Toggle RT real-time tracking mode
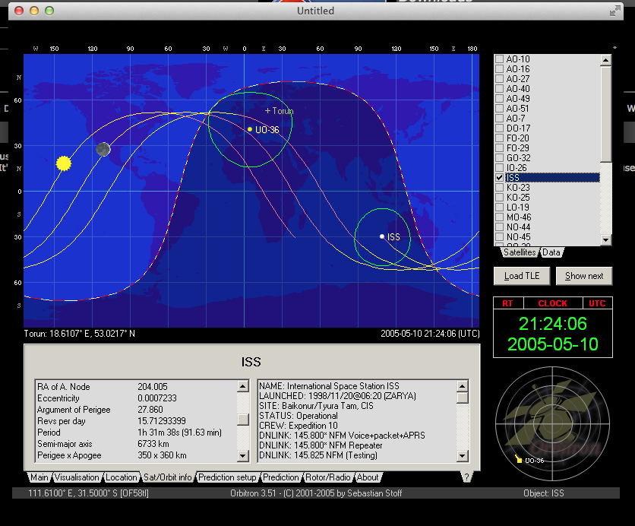The width and height of the screenshot is (635, 526). click(507, 303)
